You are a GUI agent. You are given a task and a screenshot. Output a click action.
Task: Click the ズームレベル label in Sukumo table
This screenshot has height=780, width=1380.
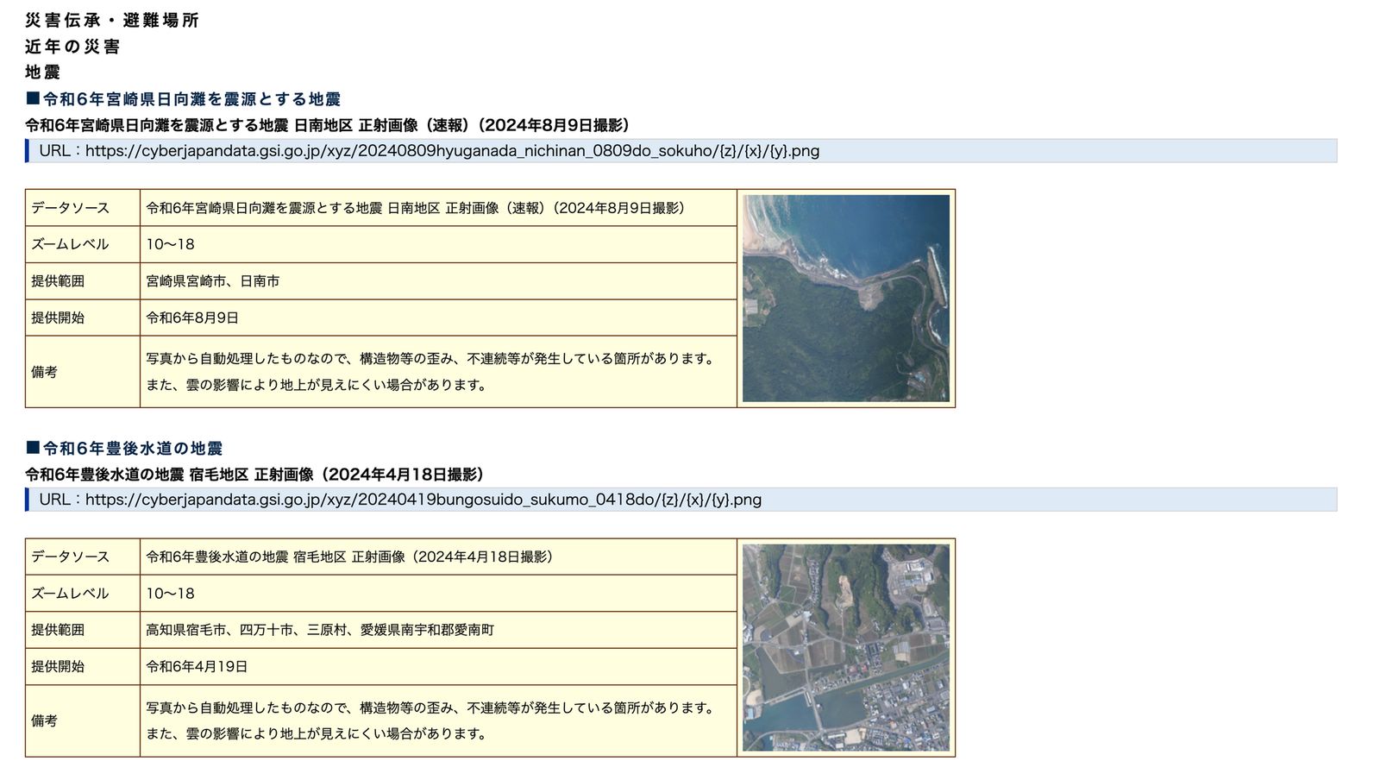click(x=71, y=594)
